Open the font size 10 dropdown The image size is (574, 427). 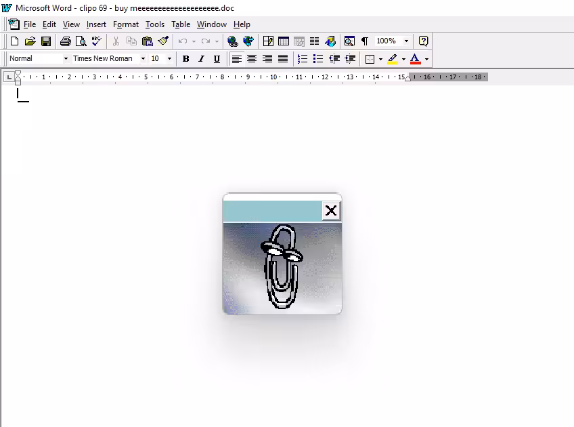169,59
